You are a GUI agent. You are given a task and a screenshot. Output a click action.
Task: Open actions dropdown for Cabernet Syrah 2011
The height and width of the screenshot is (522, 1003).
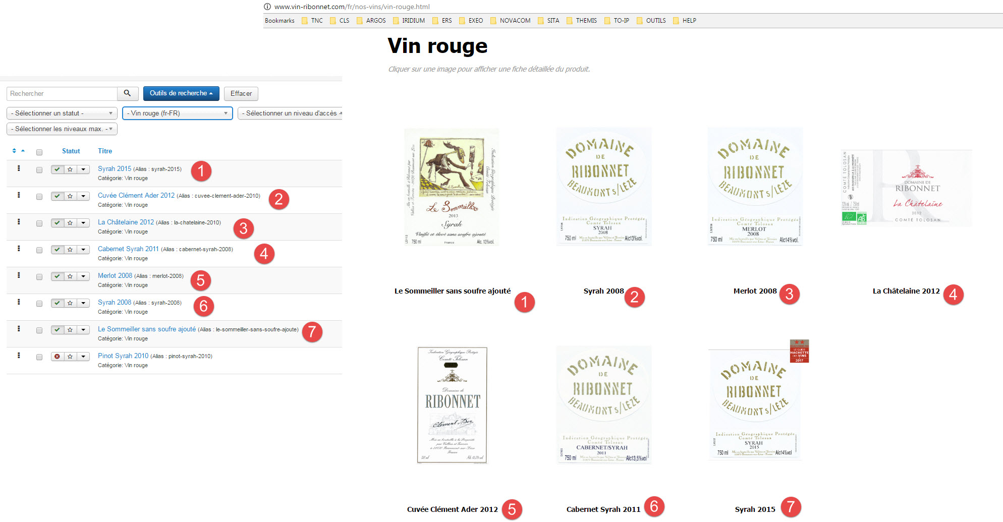83,250
